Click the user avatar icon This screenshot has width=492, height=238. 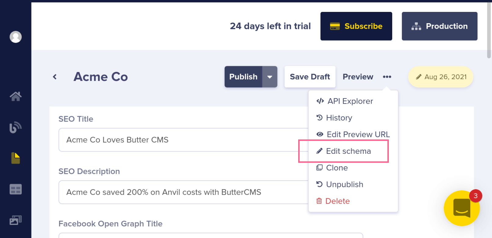click(x=16, y=37)
